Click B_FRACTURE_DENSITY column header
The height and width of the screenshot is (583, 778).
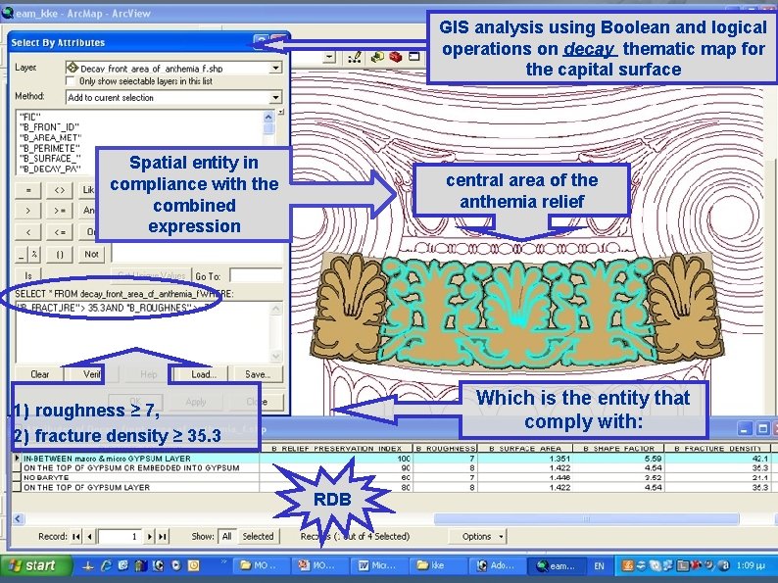717,448
